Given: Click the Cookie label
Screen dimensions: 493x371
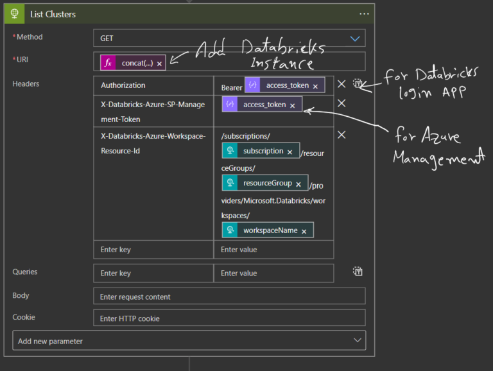Looking at the screenshot, I should pyautogui.click(x=24, y=317).
